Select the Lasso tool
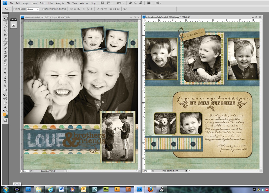The image size is (269, 193). (x=5, y=27)
